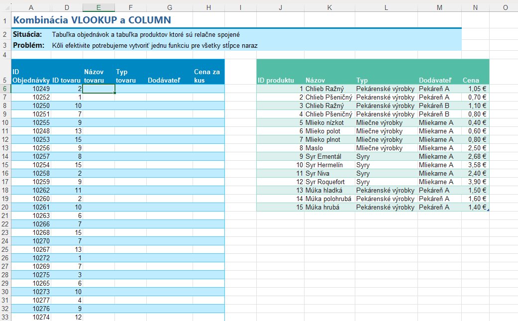Select the cell containing order ID 10249
The image size is (518, 321).
[31, 89]
